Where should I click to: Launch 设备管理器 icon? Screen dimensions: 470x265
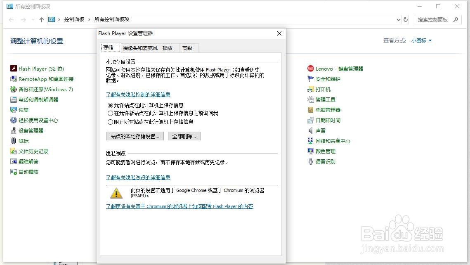(14, 131)
